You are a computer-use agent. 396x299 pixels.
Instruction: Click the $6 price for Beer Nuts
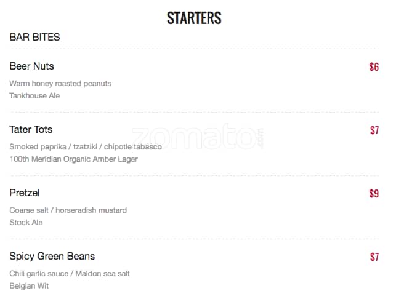click(x=374, y=67)
